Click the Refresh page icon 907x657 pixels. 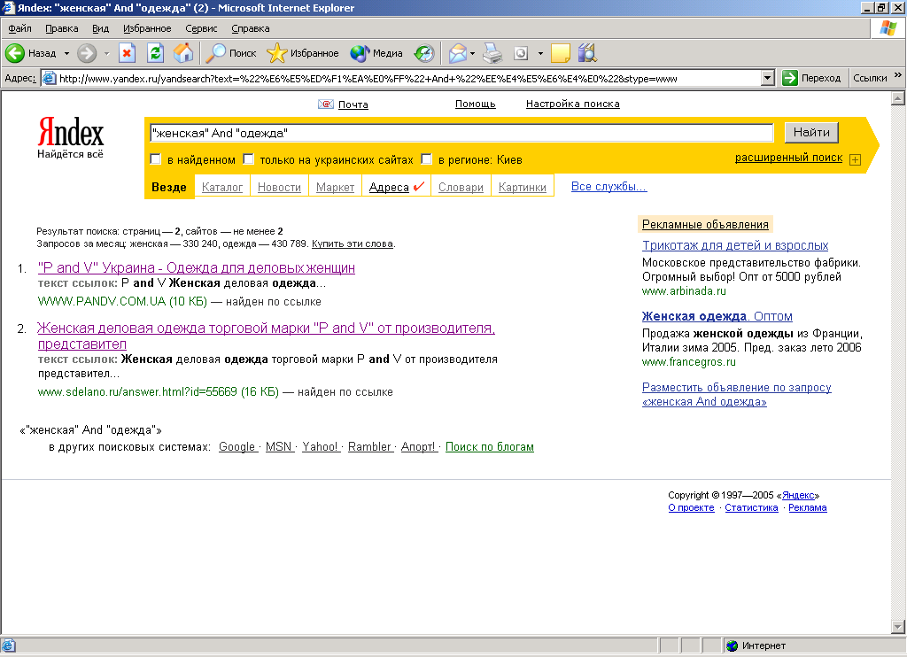pyautogui.click(x=155, y=53)
